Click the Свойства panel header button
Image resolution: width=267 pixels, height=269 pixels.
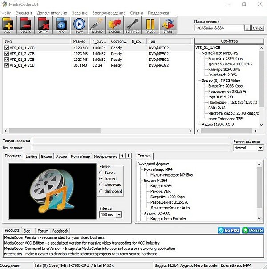click(229, 41)
